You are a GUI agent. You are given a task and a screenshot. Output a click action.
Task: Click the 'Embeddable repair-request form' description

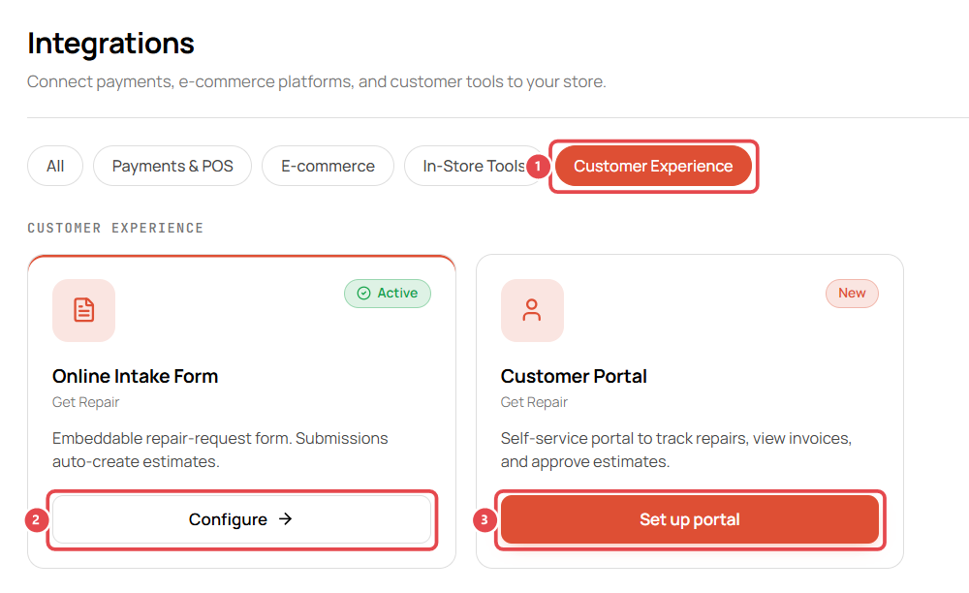click(220, 450)
